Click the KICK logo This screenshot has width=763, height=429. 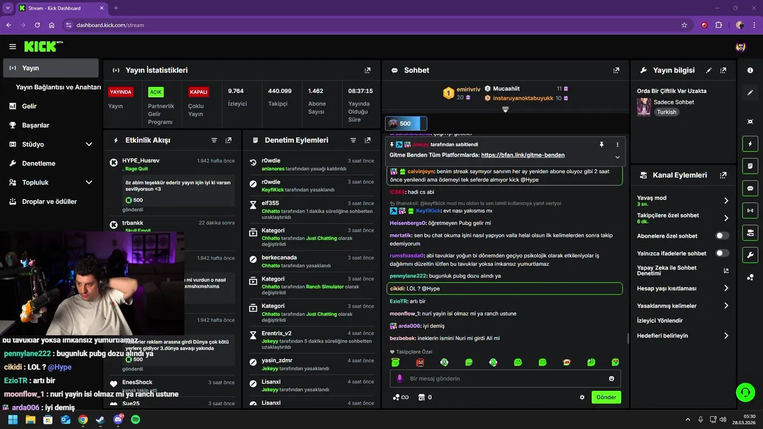(x=44, y=46)
